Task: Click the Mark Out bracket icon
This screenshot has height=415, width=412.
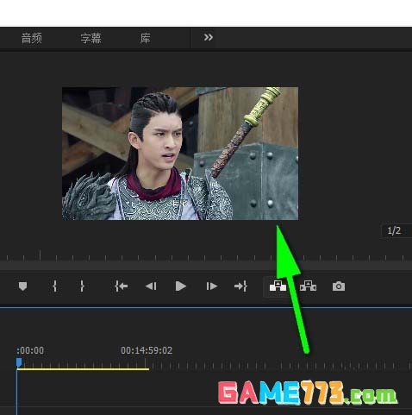Action: click(82, 286)
